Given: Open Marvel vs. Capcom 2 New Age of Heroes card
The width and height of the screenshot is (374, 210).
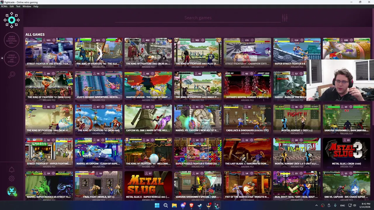Looking at the screenshot, I should pos(198,120).
